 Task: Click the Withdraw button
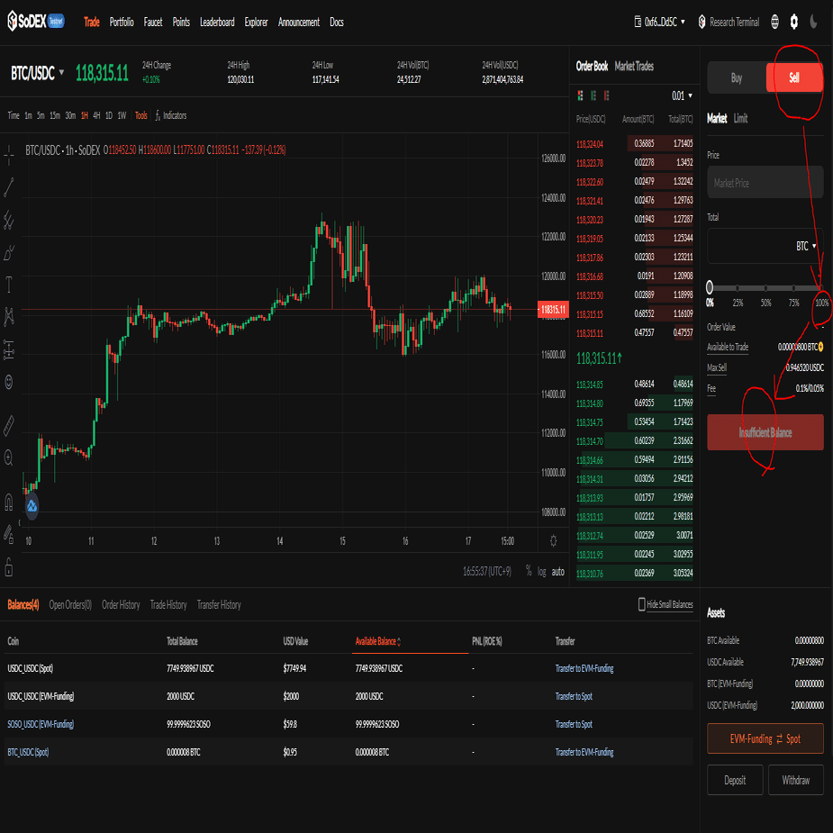point(796,780)
